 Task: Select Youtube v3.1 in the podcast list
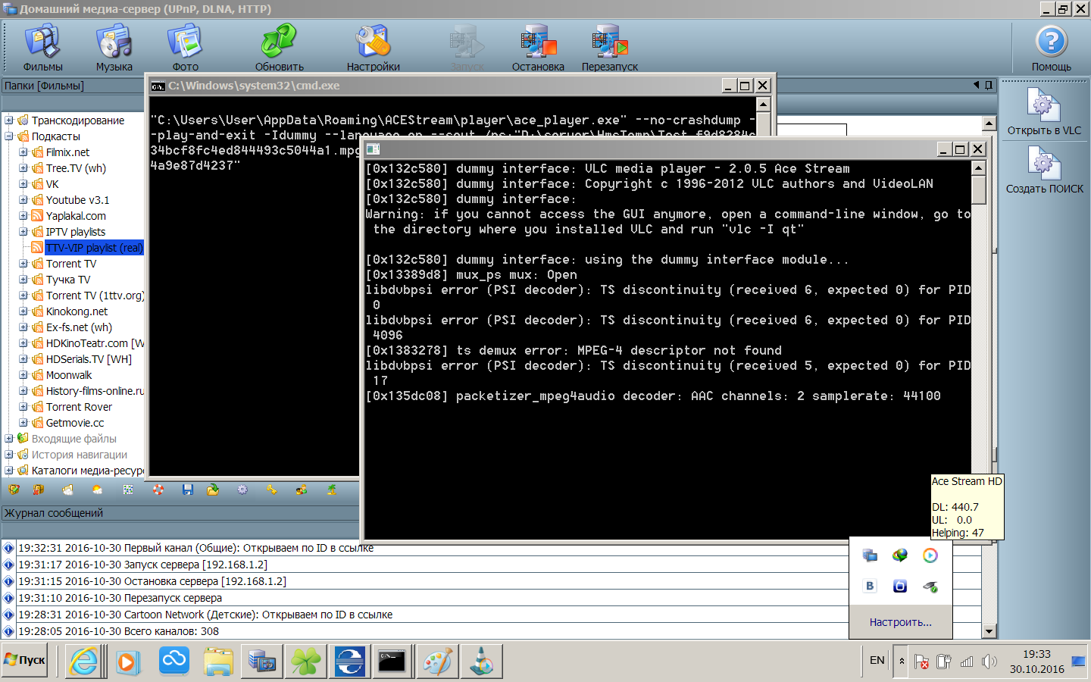[77, 200]
